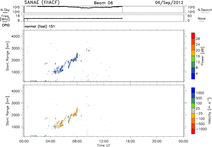This screenshot has height=147, width=212.
Task: Click the 500 label on Velocity colorbar
Action: pos(199,98)
